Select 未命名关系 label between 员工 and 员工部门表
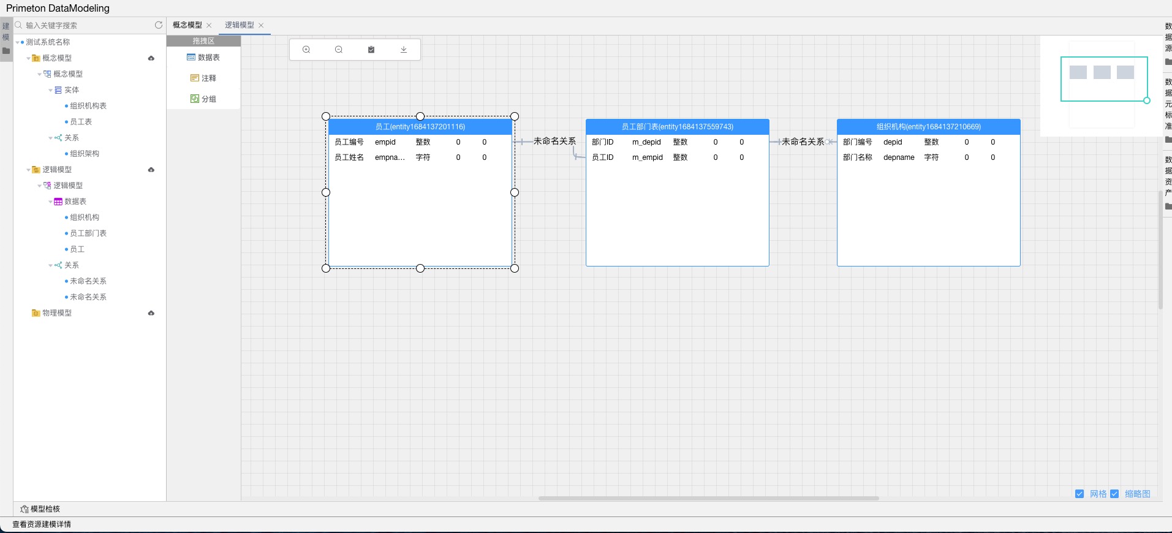This screenshot has width=1172, height=533. (x=554, y=142)
